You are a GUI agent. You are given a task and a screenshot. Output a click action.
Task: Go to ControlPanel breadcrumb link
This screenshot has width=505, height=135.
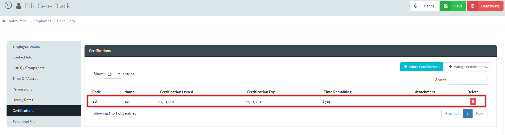click(x=17, y=21)
